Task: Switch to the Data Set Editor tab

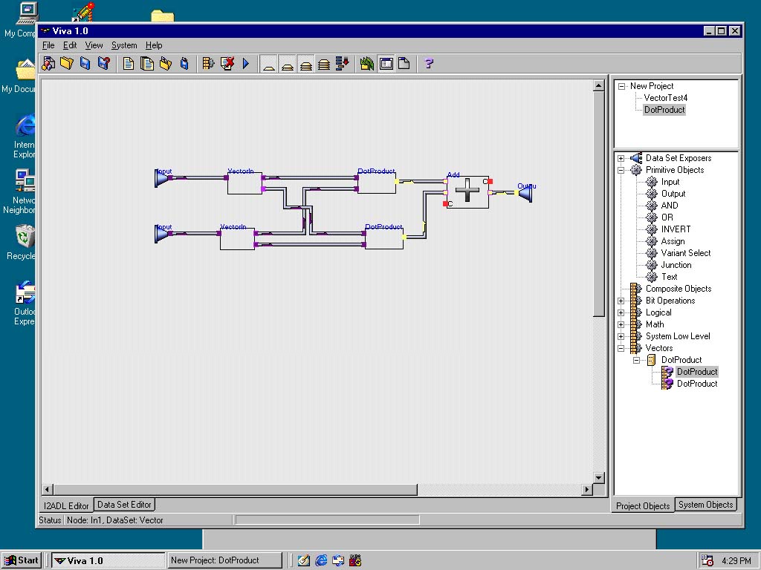Action: (124, 505)
